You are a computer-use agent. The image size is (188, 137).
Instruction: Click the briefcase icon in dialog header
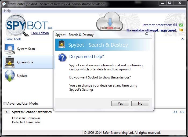click(x=62, y=44)
